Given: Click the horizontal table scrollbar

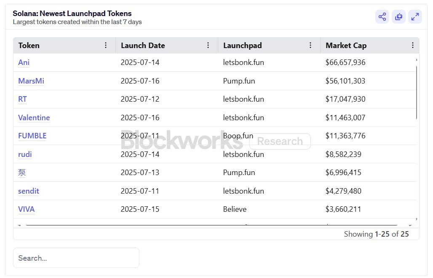Looking at the screenshot, I should pos(211,225).
